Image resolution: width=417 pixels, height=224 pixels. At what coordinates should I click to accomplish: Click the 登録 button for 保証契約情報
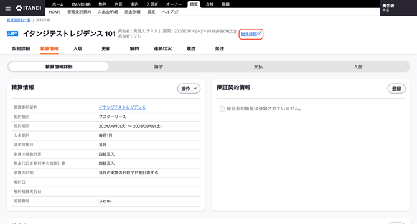[x=396, y=89]
